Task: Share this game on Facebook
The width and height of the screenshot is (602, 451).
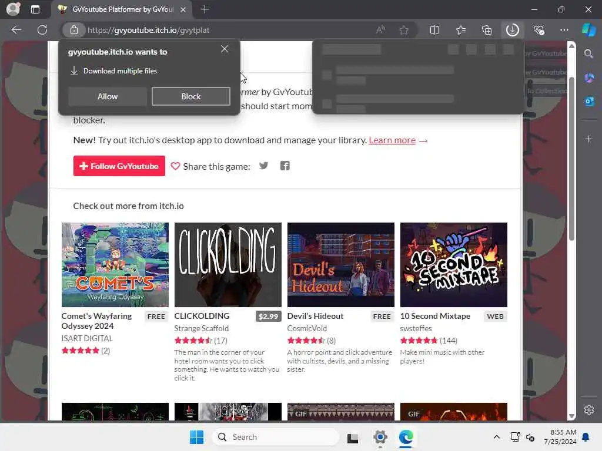Action: pos(285,166)
